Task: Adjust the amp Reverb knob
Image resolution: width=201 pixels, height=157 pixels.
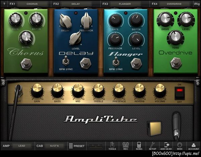Action: (x=139, y=91)
